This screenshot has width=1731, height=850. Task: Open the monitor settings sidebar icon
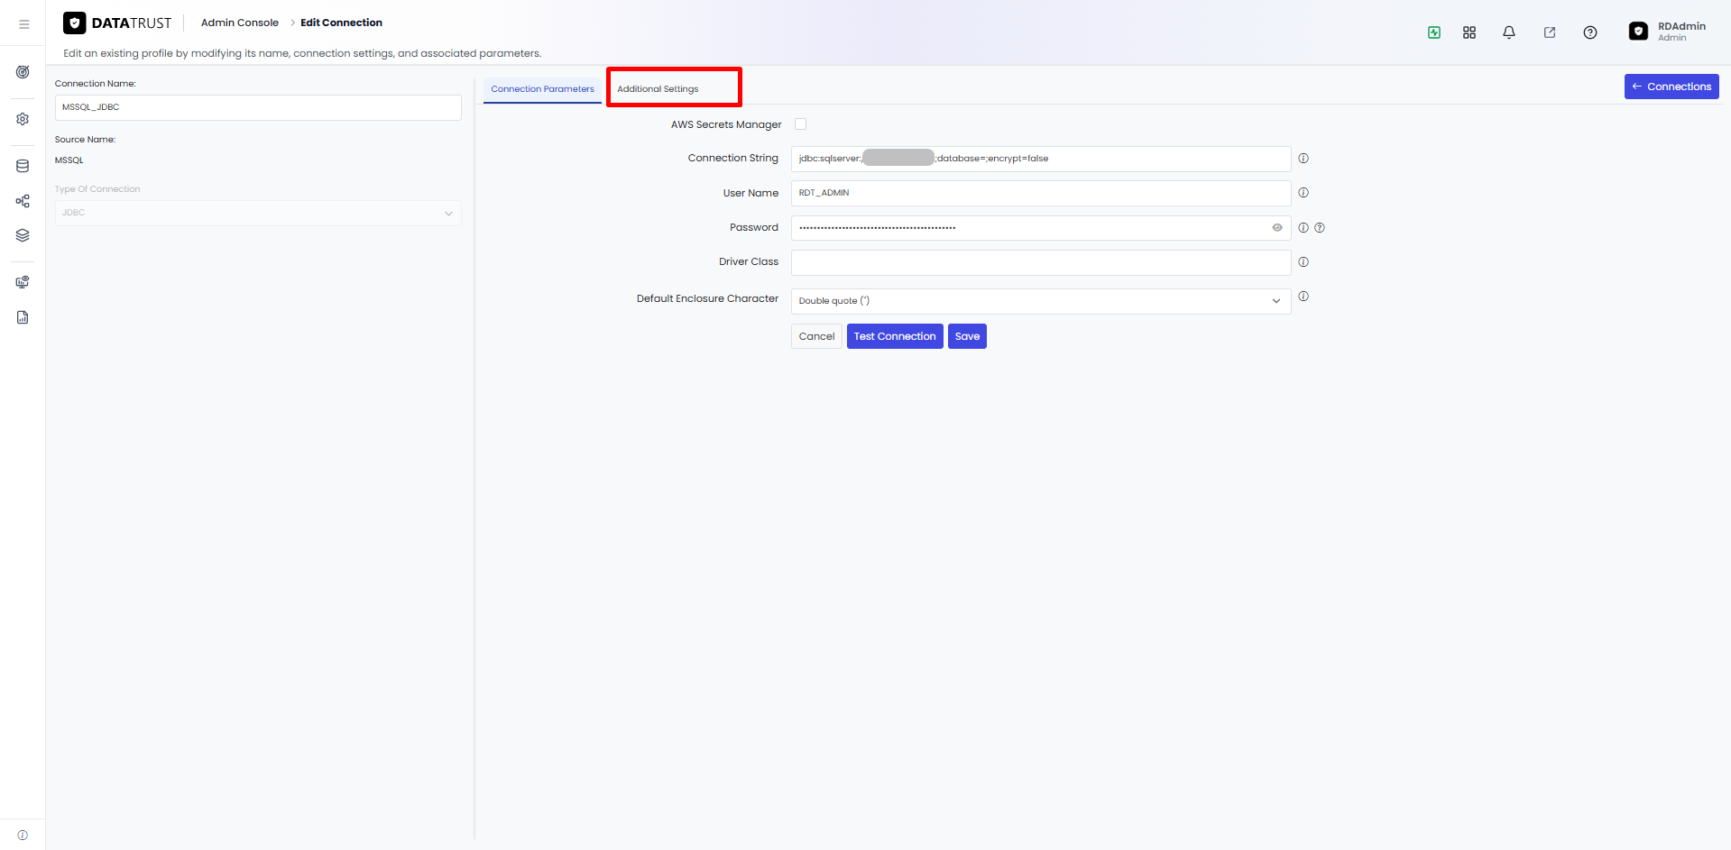(x=23, y=282)
